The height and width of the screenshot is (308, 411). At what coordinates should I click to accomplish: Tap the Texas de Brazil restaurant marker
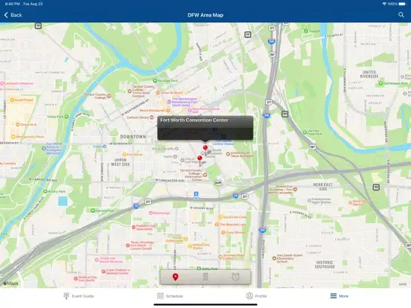[x=158, y=92]
